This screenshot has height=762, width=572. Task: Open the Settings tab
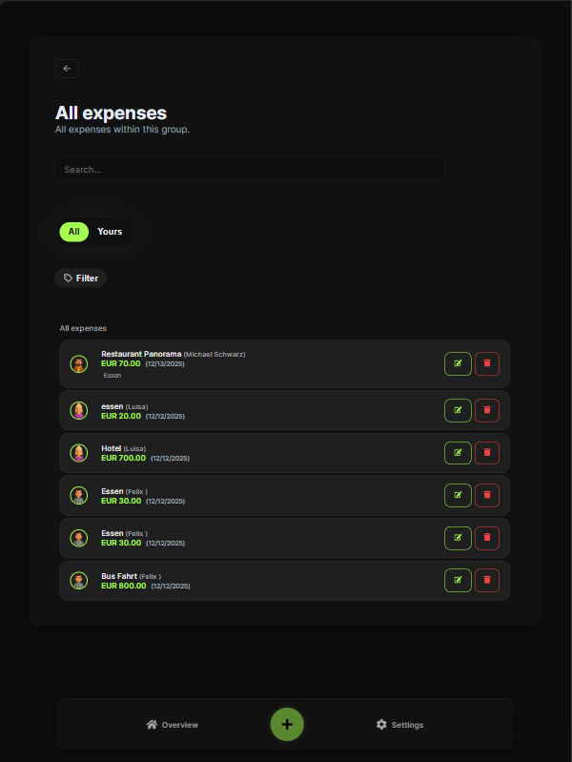click(x=399, y=725)
